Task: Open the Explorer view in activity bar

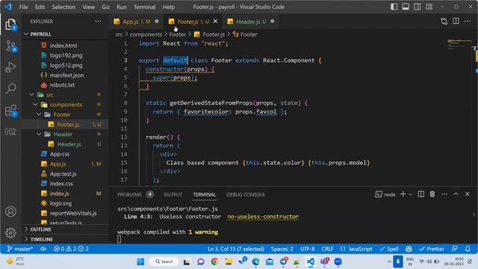Action: (10, 25)
